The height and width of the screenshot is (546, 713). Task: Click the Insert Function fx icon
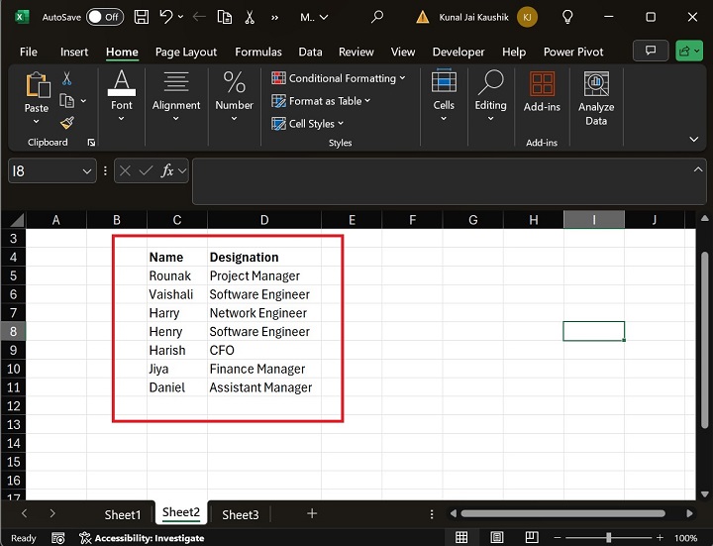[168, 170]
